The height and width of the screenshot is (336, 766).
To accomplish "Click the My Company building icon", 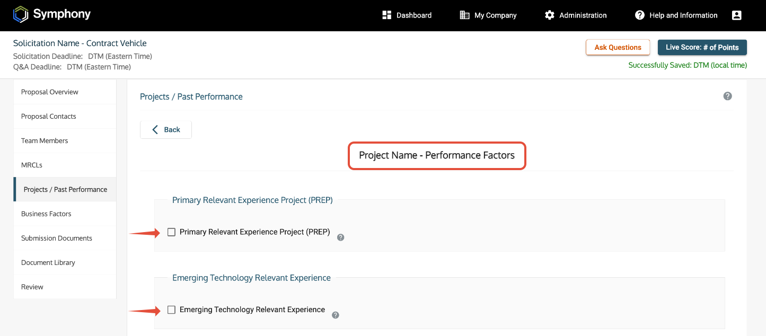I will pos(464,15).
